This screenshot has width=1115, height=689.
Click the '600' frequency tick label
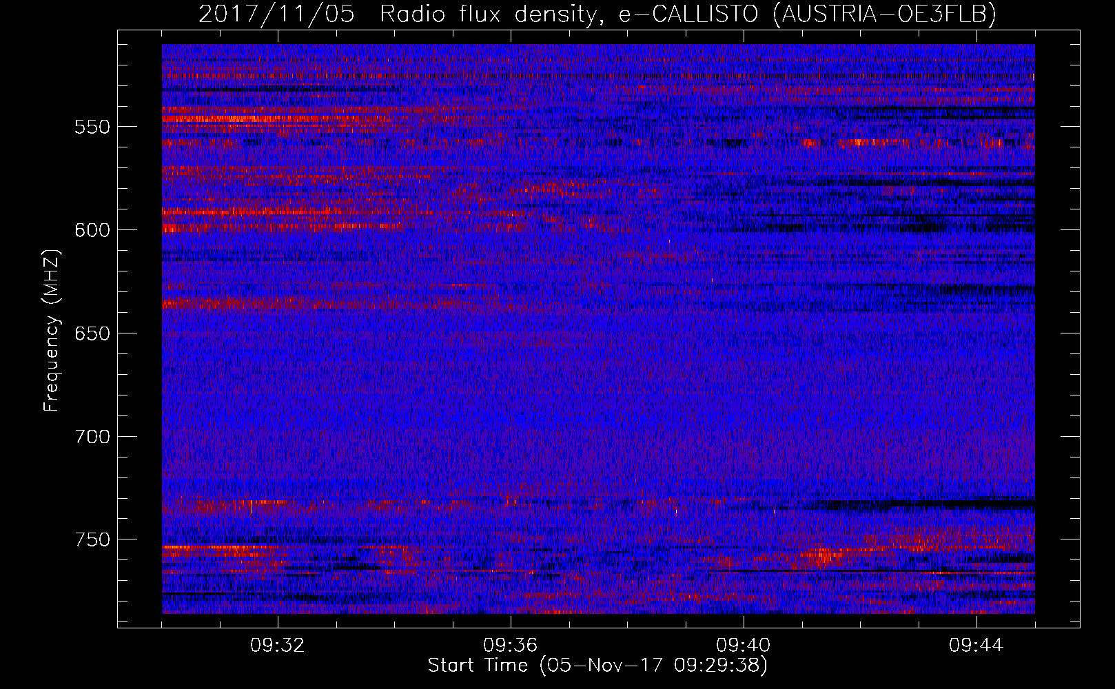click(92, 230)
